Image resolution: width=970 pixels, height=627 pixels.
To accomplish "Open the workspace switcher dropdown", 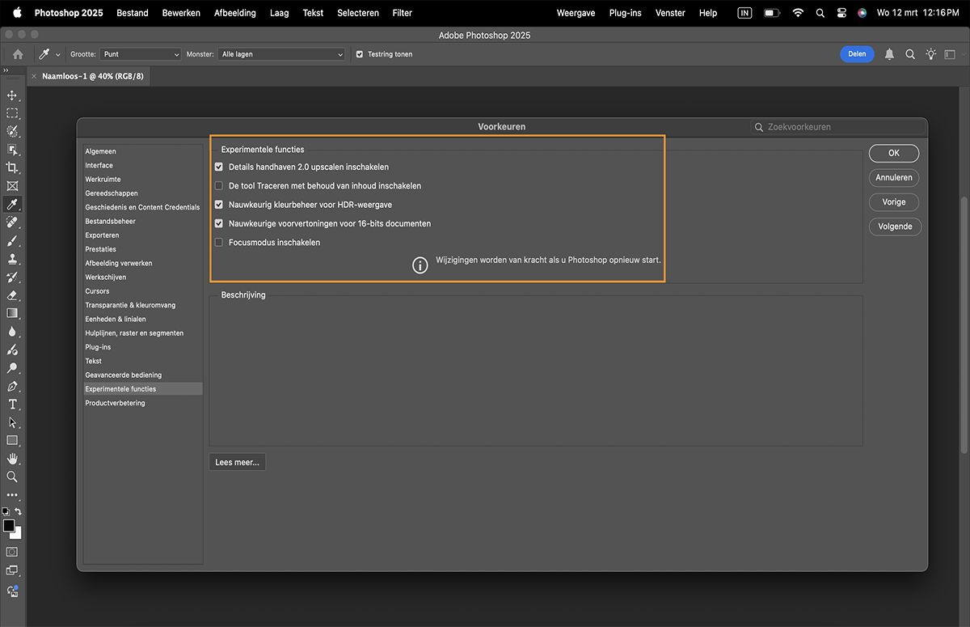I will [951, 54].
